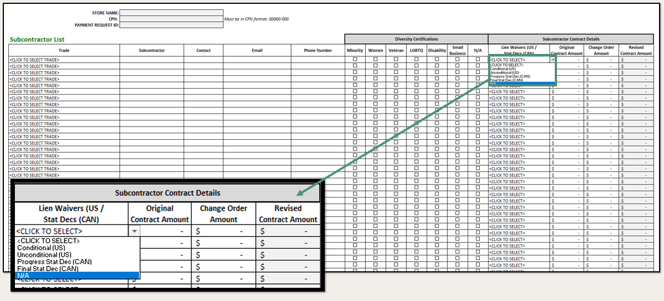
Task: Select the PAYMENT REQUEST ID field
Action: (172, 25)
